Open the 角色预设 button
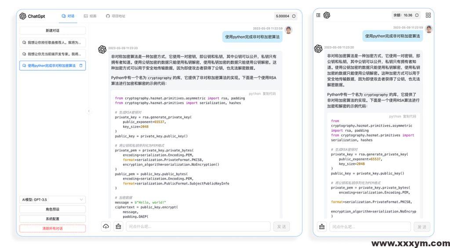The width and height of the screenshot is (450, 248). pyautogui.click(x=52, y=209)
